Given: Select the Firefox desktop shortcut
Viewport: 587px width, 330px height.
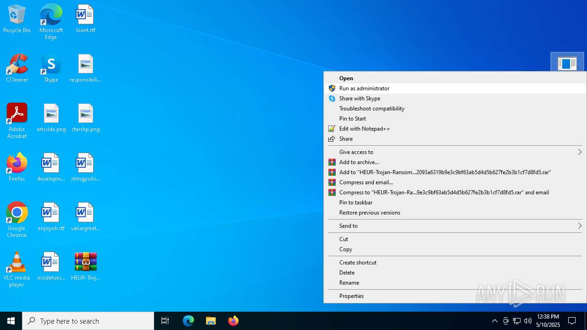Looking at the screenshot, I should point(17,167).
